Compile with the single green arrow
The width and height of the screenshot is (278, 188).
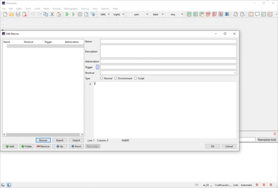pos(74,14)
